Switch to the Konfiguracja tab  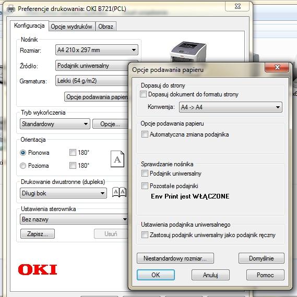[x=29, y=26]
